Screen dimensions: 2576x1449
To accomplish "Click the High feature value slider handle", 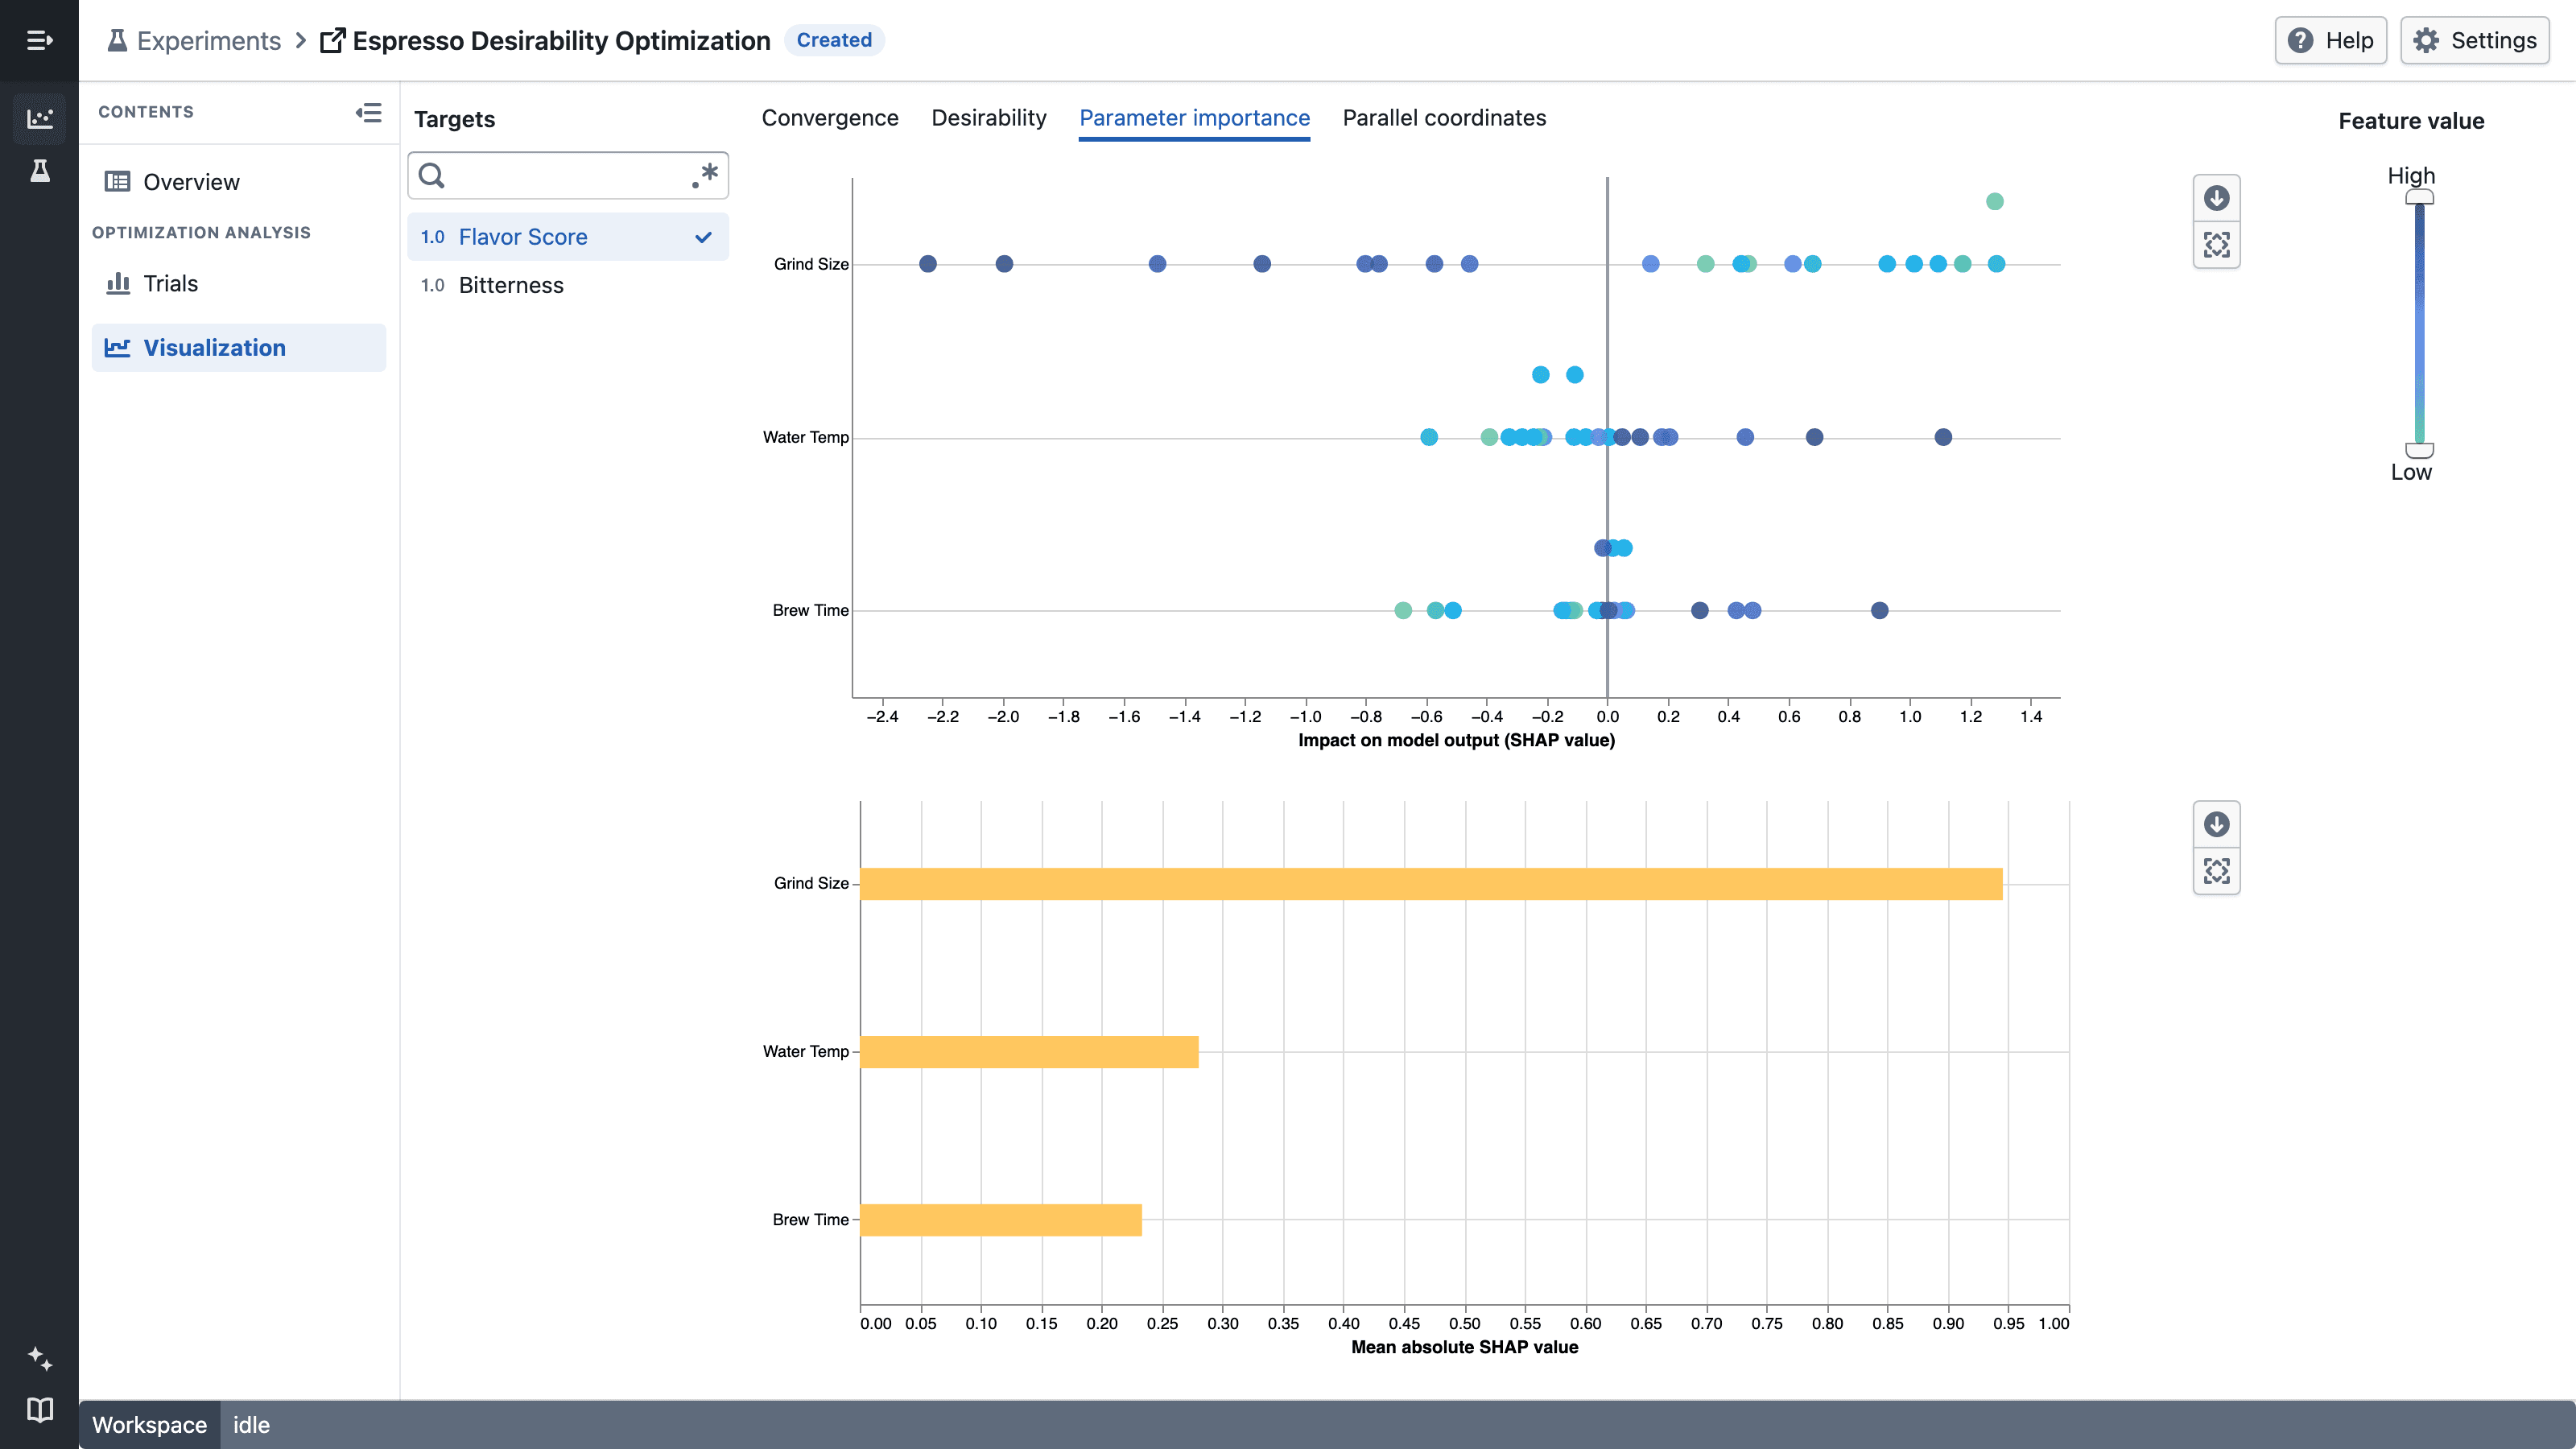I will tap(2419, 197).
